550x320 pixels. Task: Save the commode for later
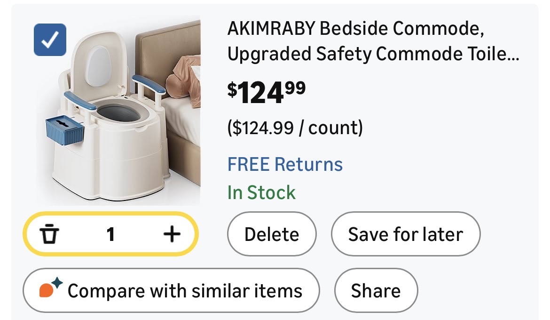405,234
